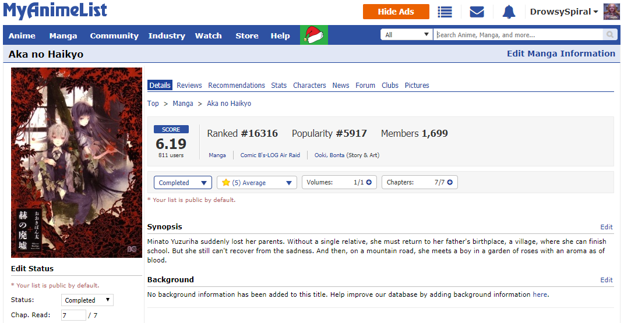The image size is (624, 323).
Task: Click the Manga type link under score
Action: coord(217,155)
